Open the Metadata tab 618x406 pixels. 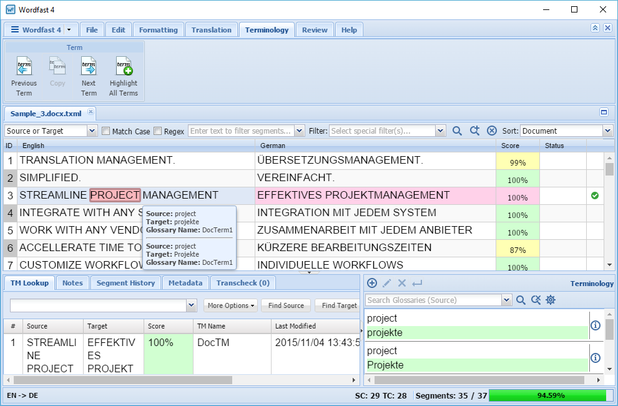click(x=185, y=283)
